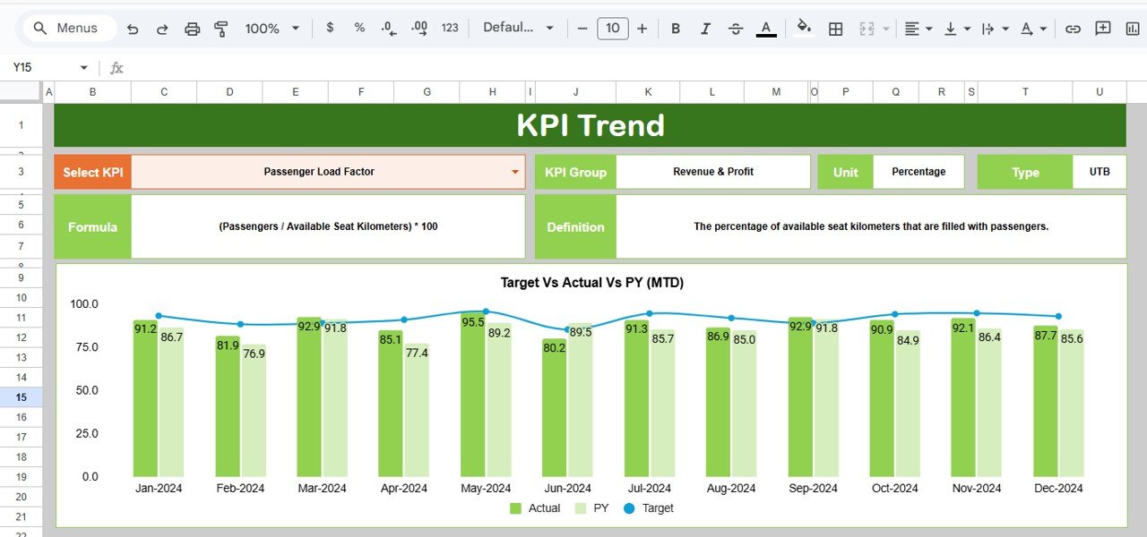Toggle bold formatting
1147x537 pixels.
pyautogui.click(x=676, y=29)
